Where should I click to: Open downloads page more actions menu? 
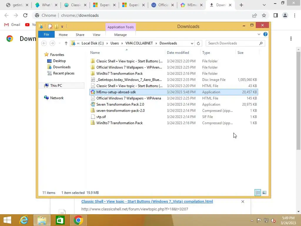point(291,39)
